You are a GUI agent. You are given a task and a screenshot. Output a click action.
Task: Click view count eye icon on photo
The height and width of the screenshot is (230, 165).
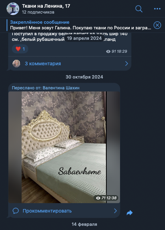click(x=98, y=198)
